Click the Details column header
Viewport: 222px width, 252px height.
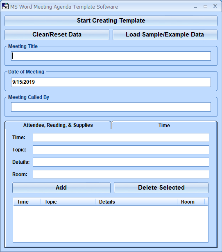click(x=136, y=202)
